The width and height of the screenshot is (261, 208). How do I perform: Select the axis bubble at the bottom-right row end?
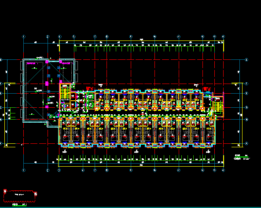246,143
